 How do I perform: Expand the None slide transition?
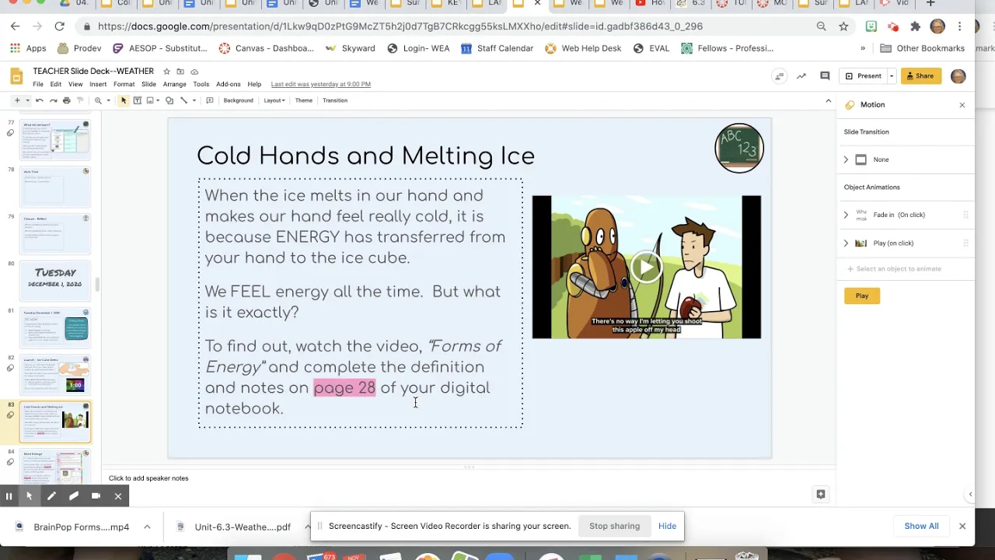coord(846,159)
